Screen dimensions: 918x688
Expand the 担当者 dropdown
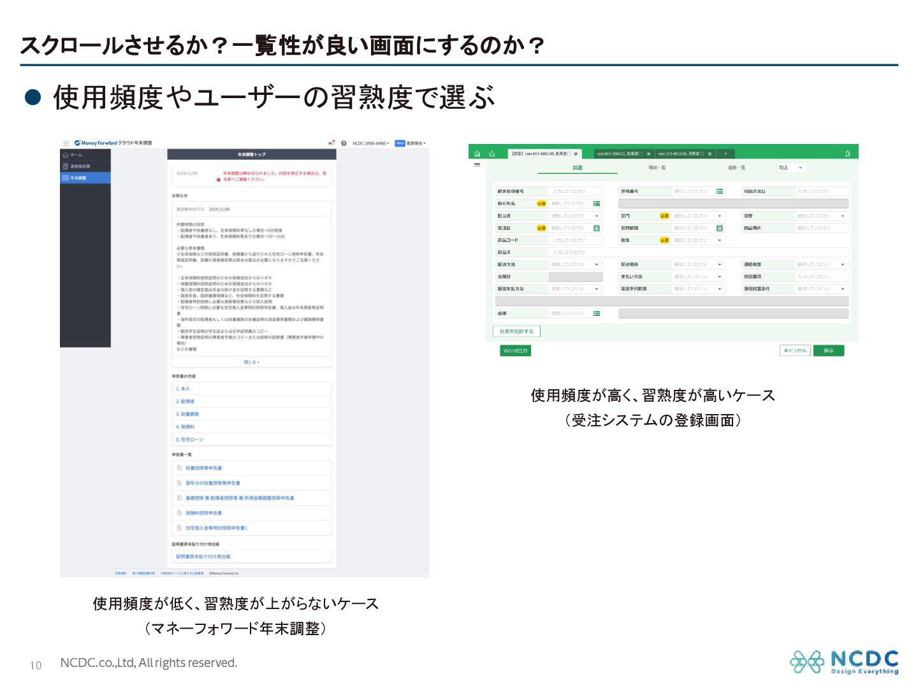[x=597, y=216]
